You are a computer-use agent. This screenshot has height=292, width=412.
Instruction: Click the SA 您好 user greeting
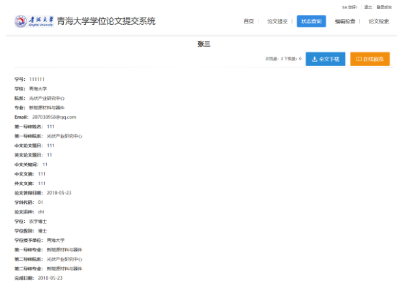pyautogui.click(x=350, y=7)
